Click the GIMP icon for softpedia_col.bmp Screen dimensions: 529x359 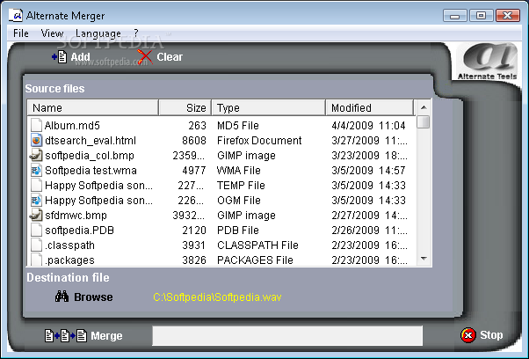[36, 156]
